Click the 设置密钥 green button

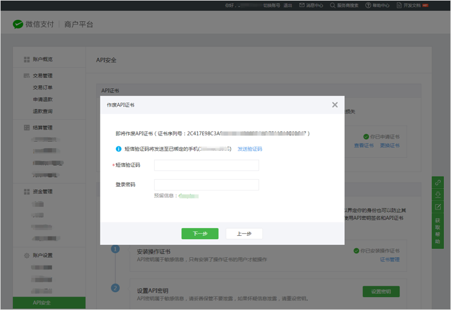pyautogui.click(x=381, y=291)
